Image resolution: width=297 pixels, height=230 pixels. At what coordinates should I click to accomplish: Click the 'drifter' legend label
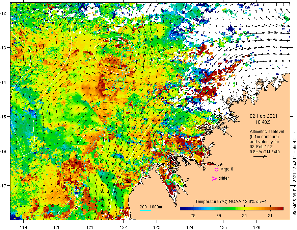click(x=223, y=178)
